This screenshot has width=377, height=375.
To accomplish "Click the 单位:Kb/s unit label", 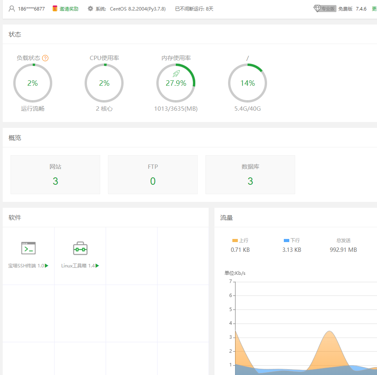I will [235, 273].
